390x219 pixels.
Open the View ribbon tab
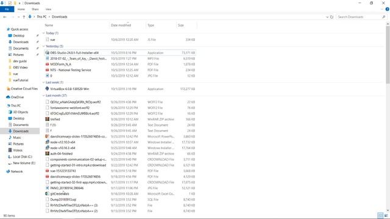pyautogui.click(x=48, y=9)
